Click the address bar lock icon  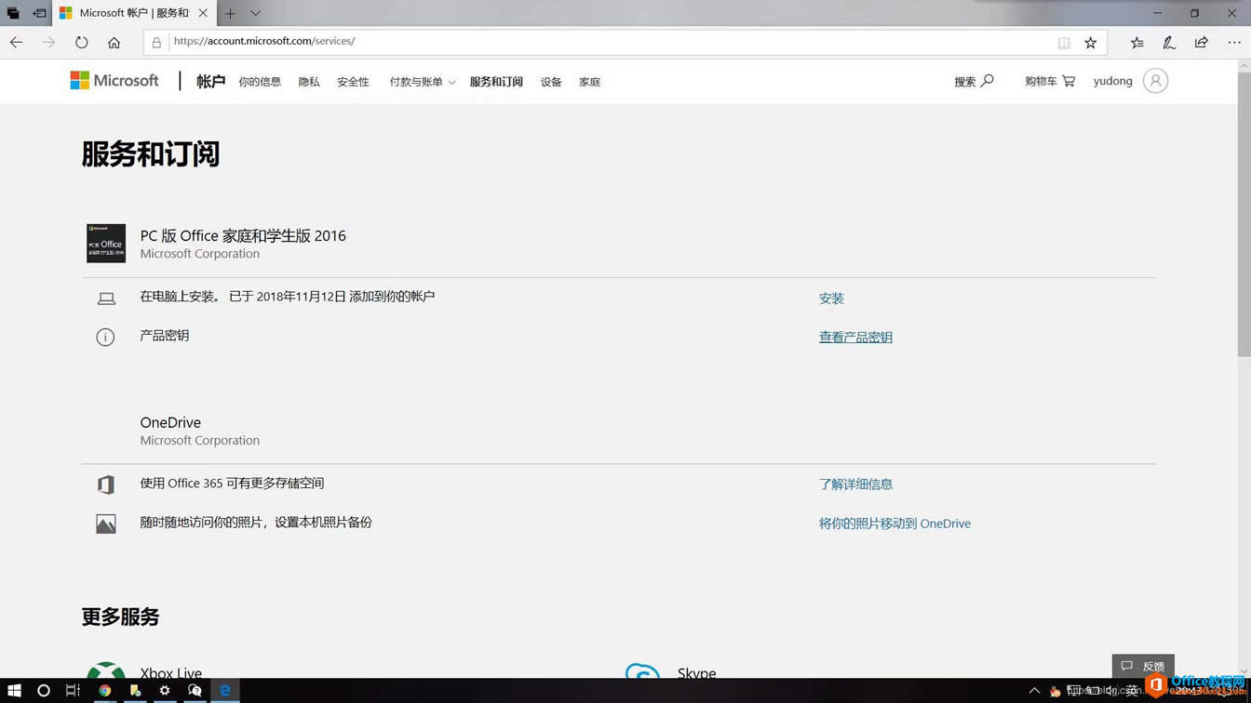point(156,42)
